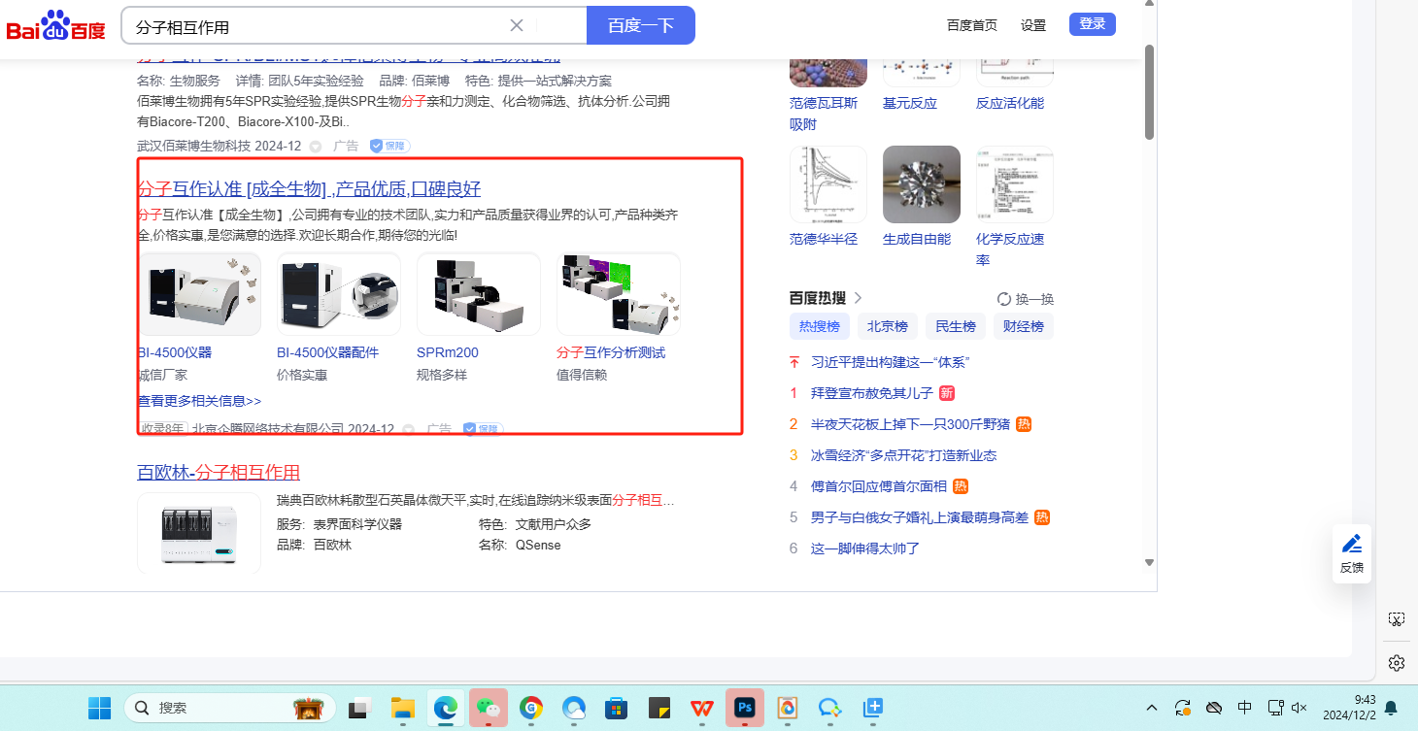Screen dimensions: 1418x731
Task: Open the 化学反应速率 related link
Action: click(x=1010, y=249)
